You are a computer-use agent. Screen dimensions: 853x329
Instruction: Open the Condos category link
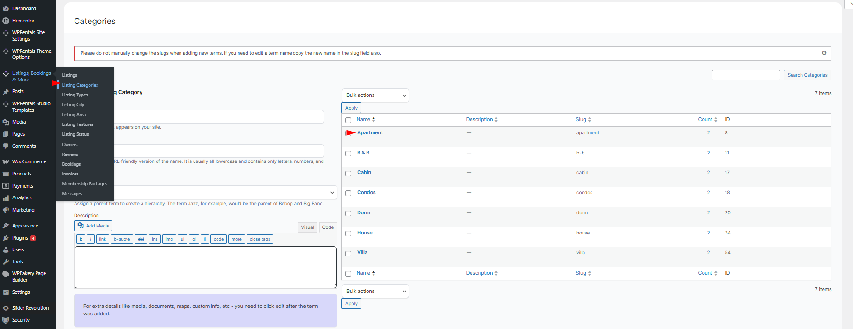[x=366, y=193]
